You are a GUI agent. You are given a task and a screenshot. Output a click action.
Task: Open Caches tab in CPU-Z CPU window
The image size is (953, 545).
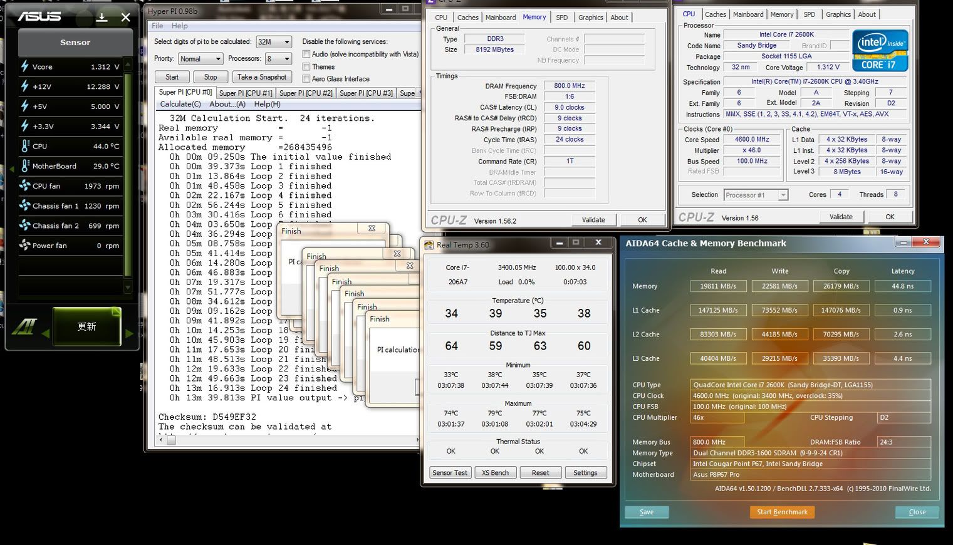click(716, 14)
